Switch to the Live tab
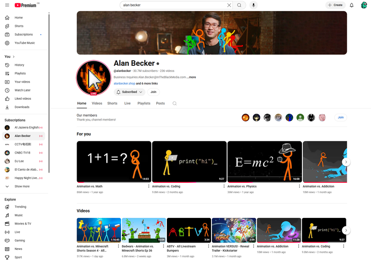Viewport: 371px width, 262px height. [x=128, y=103]
